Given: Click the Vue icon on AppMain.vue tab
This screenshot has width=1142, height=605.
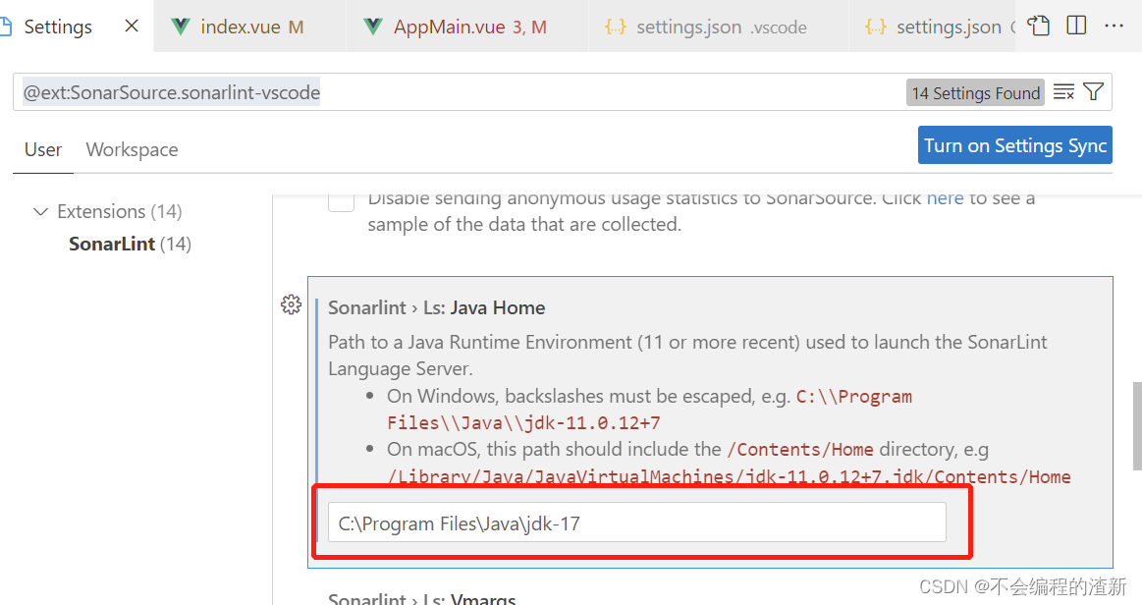Looking at the screenshot, I should 373,27.
